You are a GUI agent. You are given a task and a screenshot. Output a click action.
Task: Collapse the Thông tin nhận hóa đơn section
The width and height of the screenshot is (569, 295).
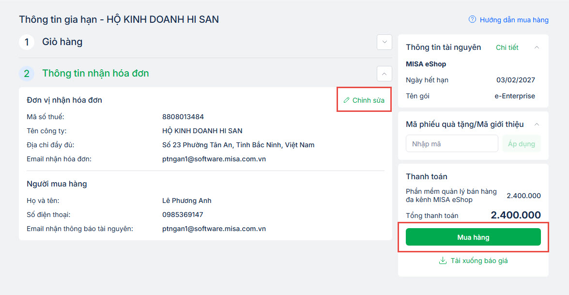click(384, 74)
